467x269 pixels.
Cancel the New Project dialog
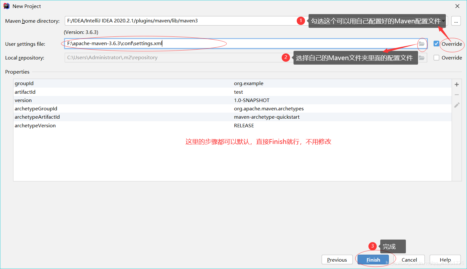[x=409, y=260]
